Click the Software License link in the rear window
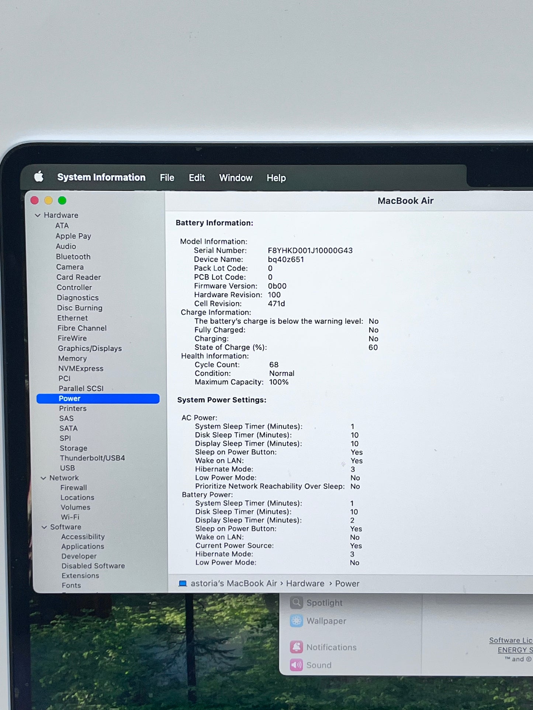The width and height of the screenshot is (533, 710). click(511, 640)
